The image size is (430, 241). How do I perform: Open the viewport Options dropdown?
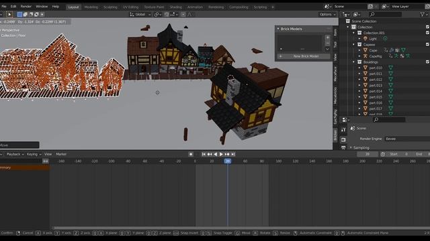click(x=327, y=14)
